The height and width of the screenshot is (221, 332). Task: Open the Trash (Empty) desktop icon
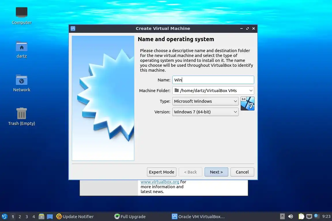tap(22, 116)
